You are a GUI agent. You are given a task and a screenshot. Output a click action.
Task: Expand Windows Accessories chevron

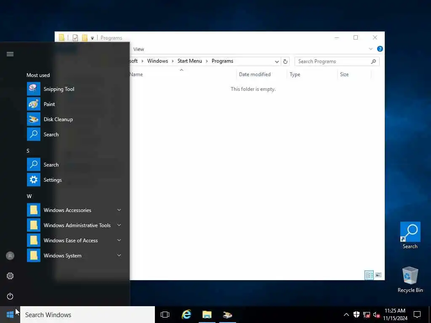(x=119, y=210)
